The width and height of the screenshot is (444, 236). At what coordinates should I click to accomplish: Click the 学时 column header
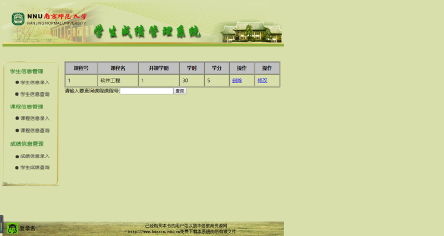pyautogui.click(x=191, y=68)
